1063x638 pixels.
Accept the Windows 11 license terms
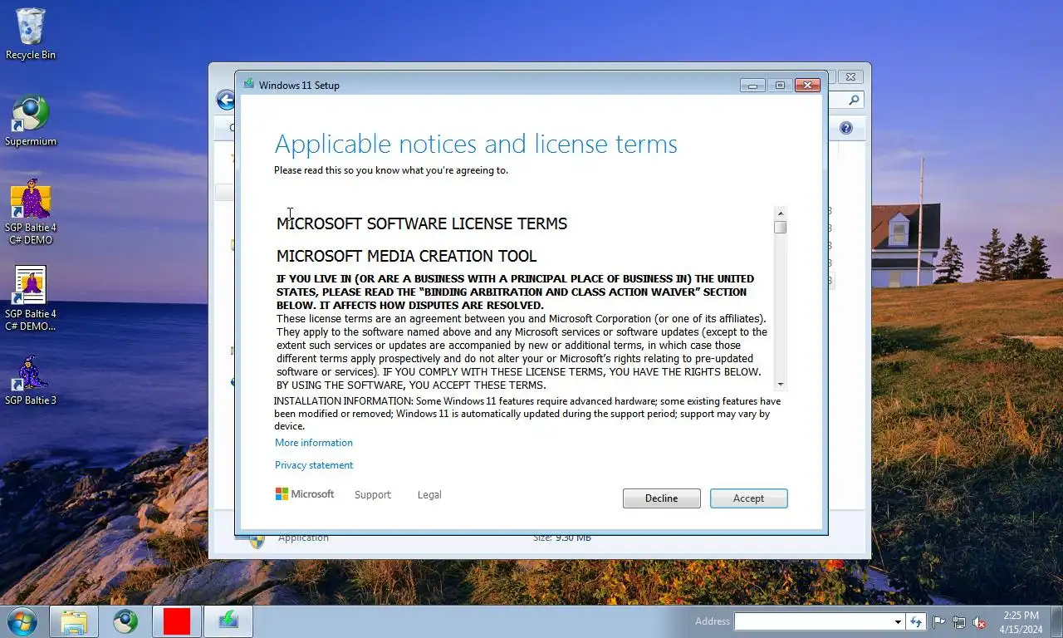pyautogui.click(x=748, y=498)
